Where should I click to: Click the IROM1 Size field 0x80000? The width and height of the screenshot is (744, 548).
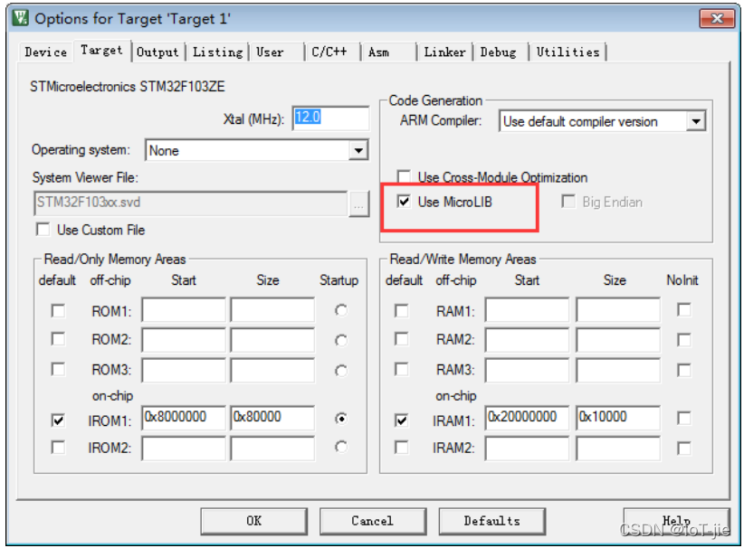click(x=272, y=418)
